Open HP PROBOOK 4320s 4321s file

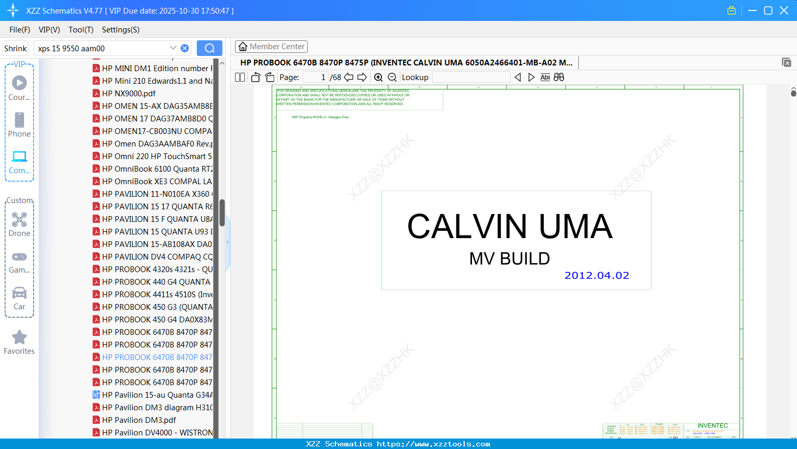[x=153, y=269]
